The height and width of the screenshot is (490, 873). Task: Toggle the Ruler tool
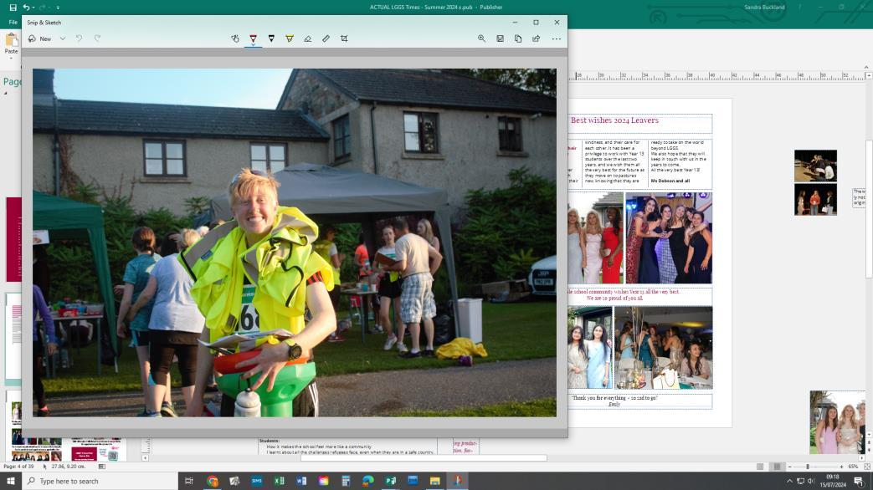click(326, 38)
